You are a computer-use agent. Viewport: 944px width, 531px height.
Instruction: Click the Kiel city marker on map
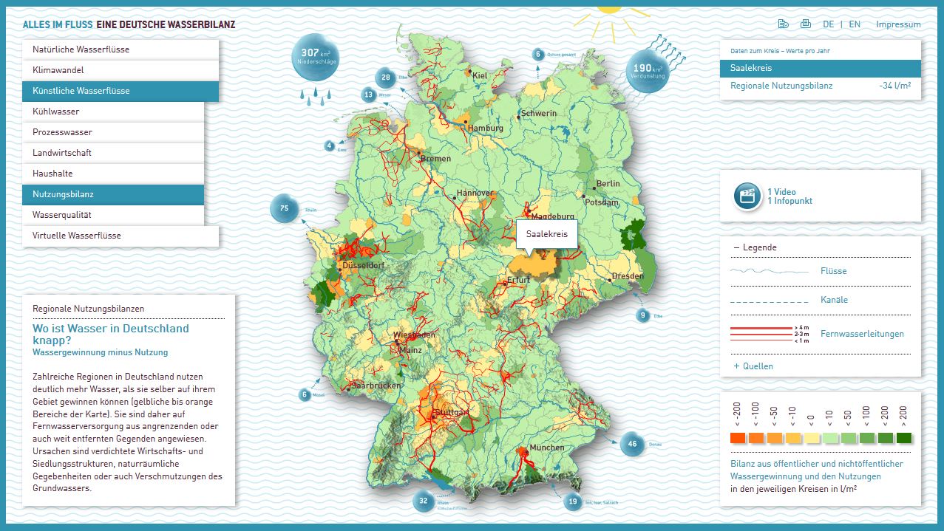click(471, 72)
